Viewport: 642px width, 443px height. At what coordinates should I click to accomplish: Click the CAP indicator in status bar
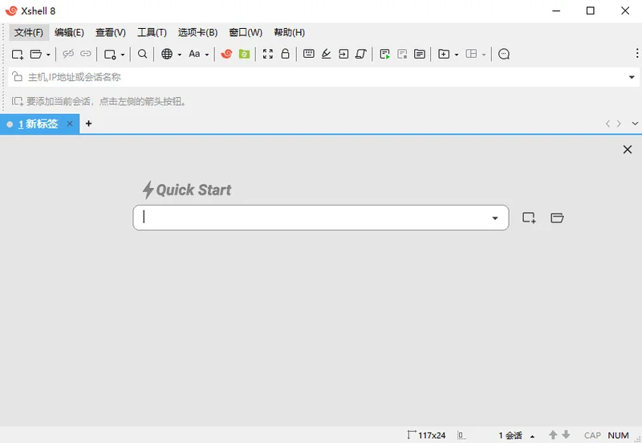592,436
